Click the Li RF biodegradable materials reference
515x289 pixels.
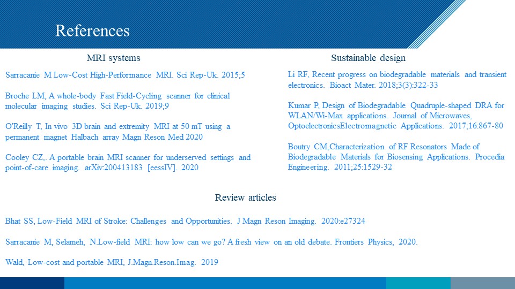point(396,79)
